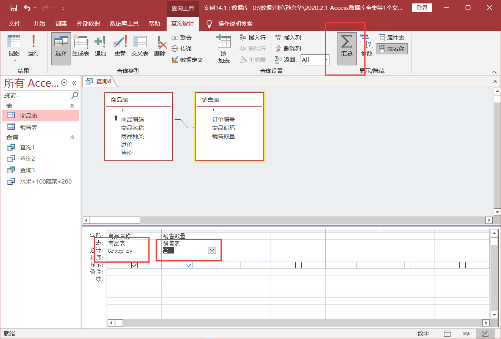This screenshot has width=501, height=339.
Task: Choose 生成表 make-table query
Action: click(x=80, y=46)
